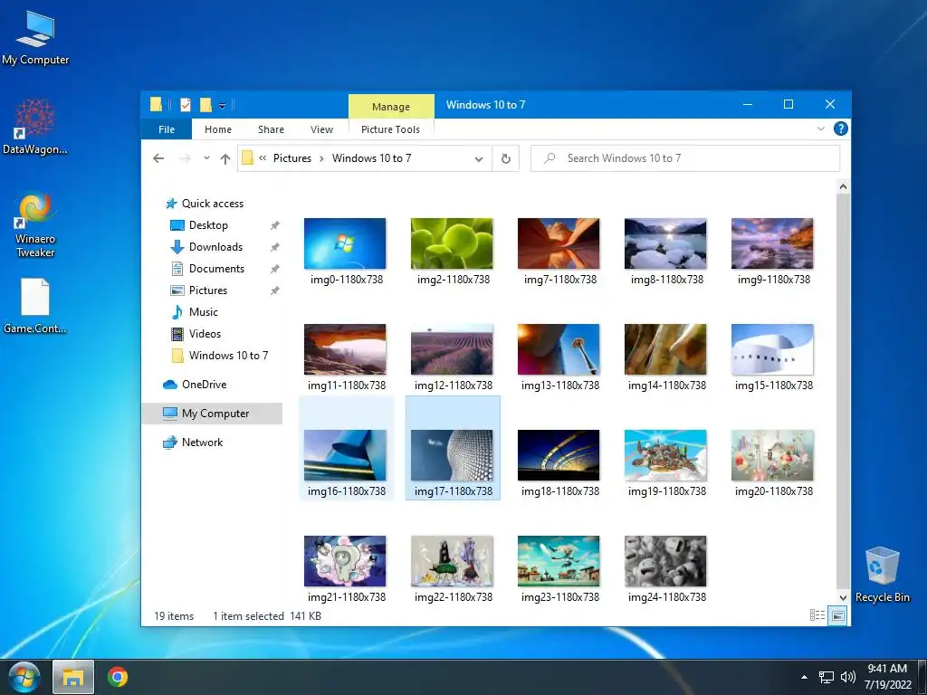Click Properties icon in quick access toolbar

point(186,105)
